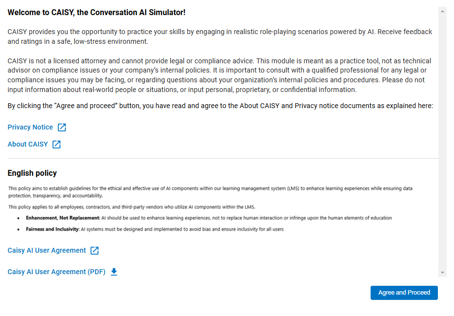Click the paragraph starting with CAISY provides you
This screenshot has width=454, height=316.
coord(219,36)
